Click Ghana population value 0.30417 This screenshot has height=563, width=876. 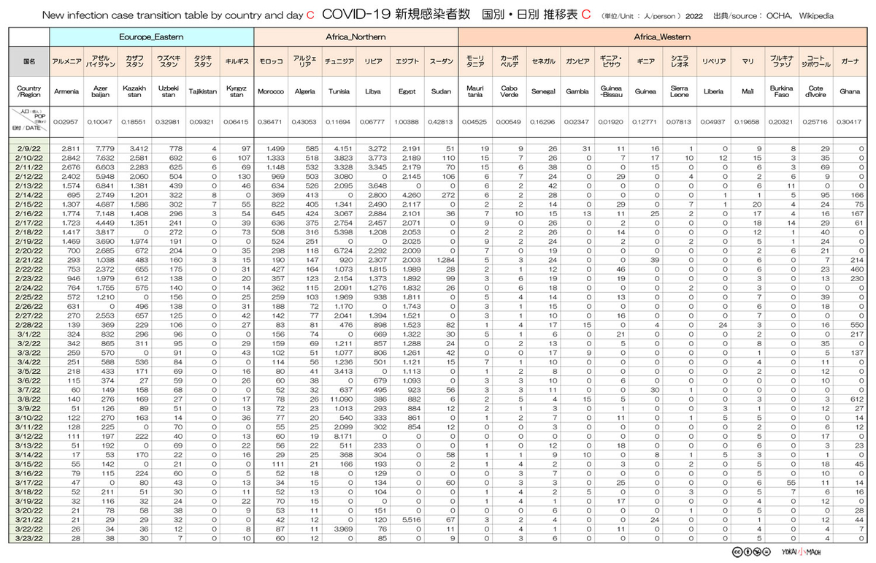(849, 122)
